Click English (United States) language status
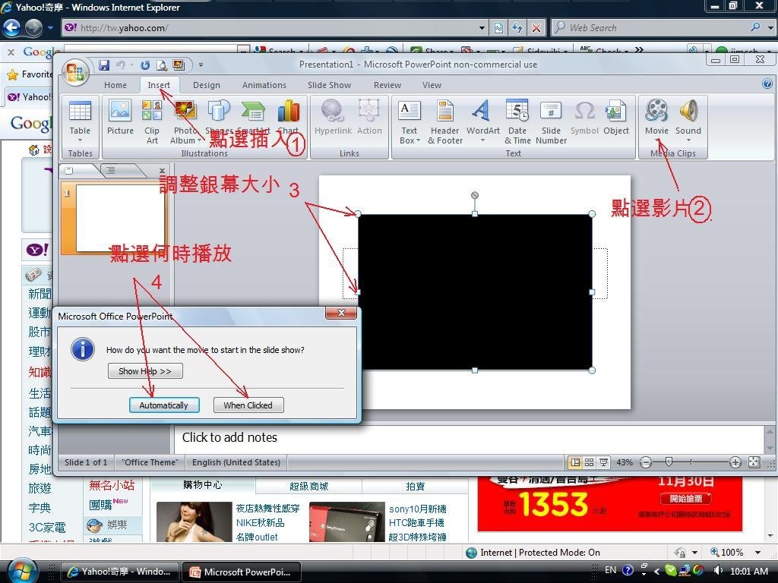This screenshot has height=583, width=778. (236, 462)
